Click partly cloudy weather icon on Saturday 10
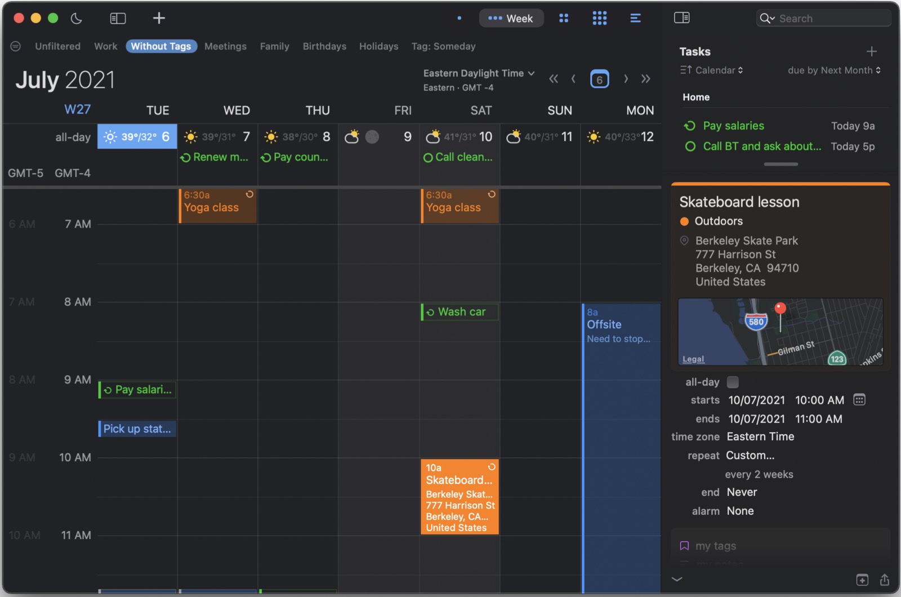 (x=432, y=137)
